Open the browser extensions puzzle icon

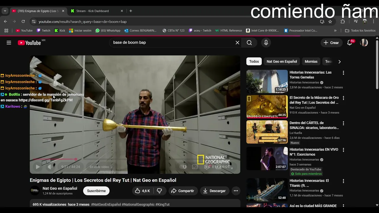click(343, 22)
